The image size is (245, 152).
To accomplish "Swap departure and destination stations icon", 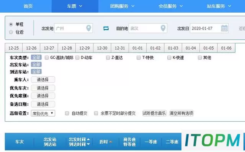I will [106, 28].
